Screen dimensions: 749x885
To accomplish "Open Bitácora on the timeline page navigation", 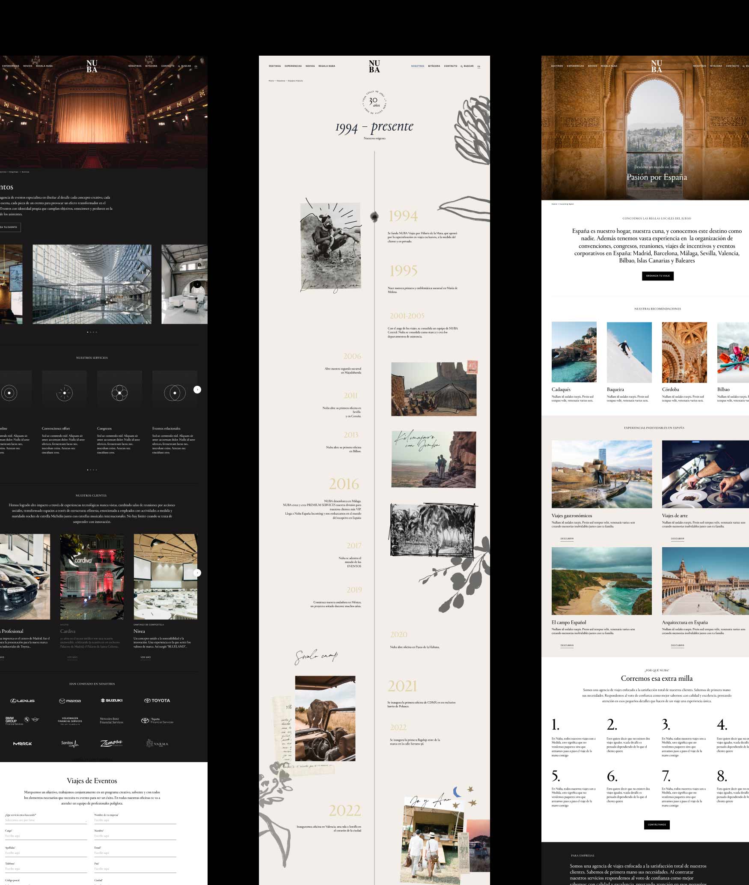I will tap(434, 66).
